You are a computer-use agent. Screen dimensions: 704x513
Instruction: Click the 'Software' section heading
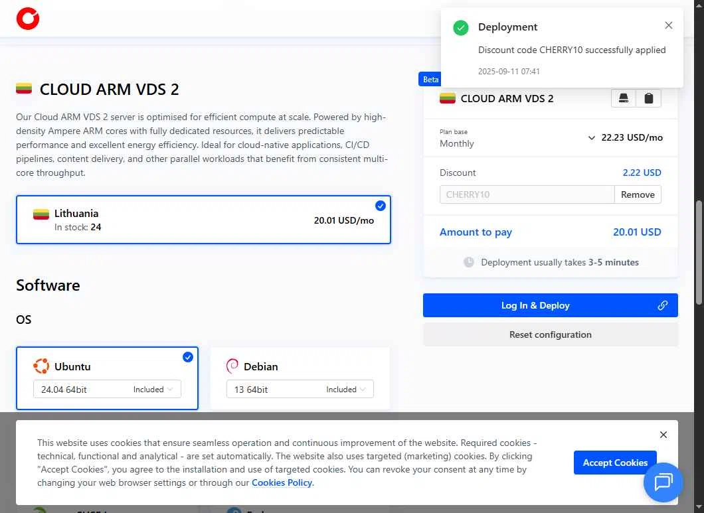[x=48, y=285]
